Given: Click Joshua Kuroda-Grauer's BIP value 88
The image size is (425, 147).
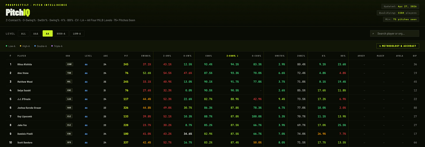Looking at the screenshot, I should (415, 108).
